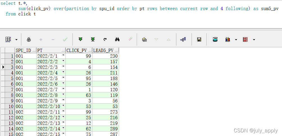Select row header number 1
282x136 pixels.
10,56
